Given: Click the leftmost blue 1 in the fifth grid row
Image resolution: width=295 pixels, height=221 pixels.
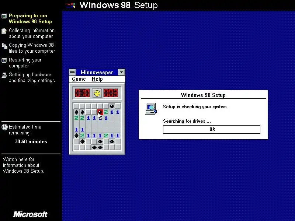Looking at the screenshot, I should coord(76,130).
